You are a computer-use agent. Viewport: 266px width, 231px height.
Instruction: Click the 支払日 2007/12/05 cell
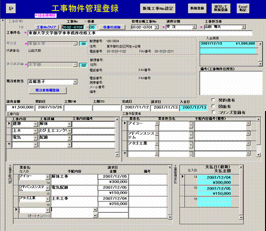tap(214, 188)
